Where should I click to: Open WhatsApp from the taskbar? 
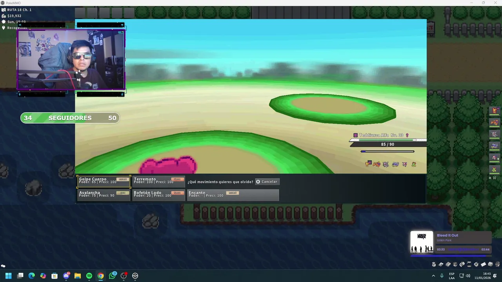pos(112,276)
